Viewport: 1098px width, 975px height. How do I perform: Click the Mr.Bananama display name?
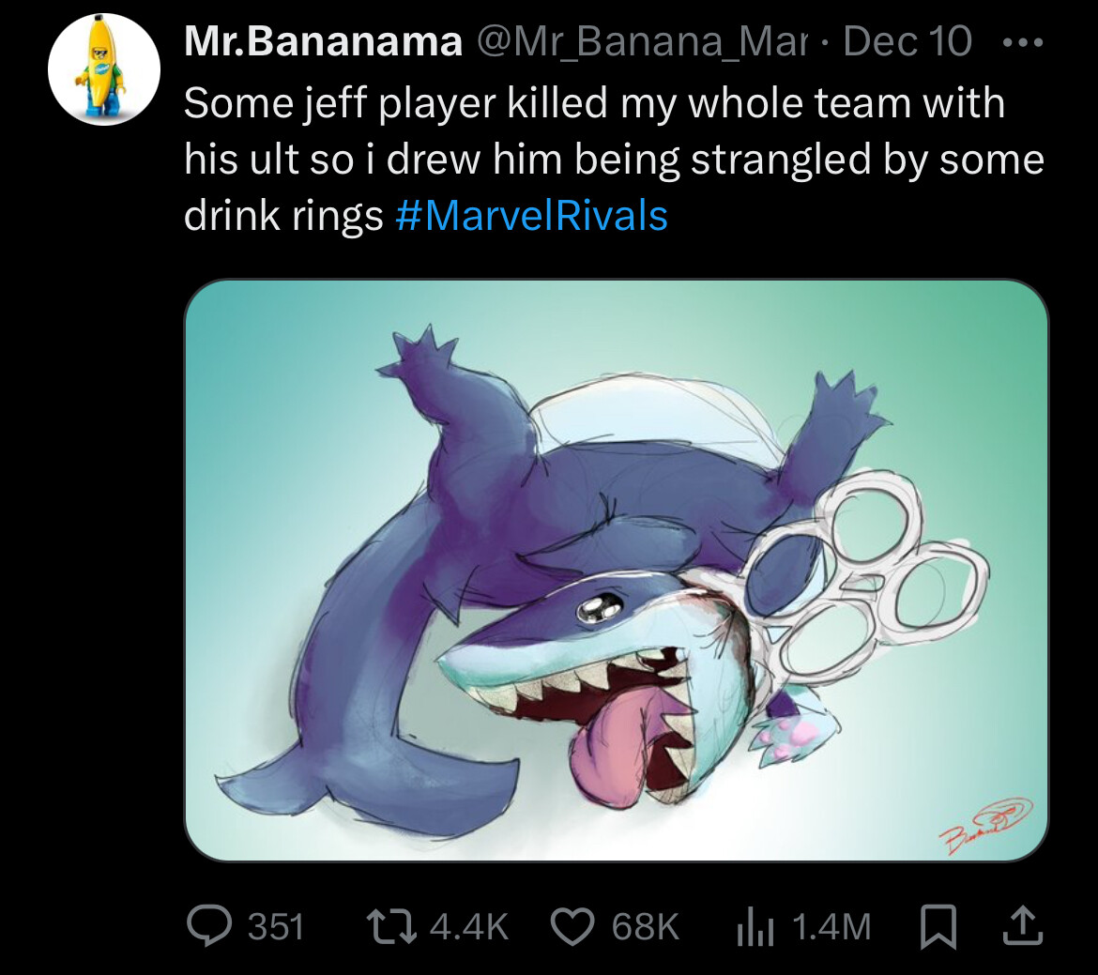click(323, 41)
